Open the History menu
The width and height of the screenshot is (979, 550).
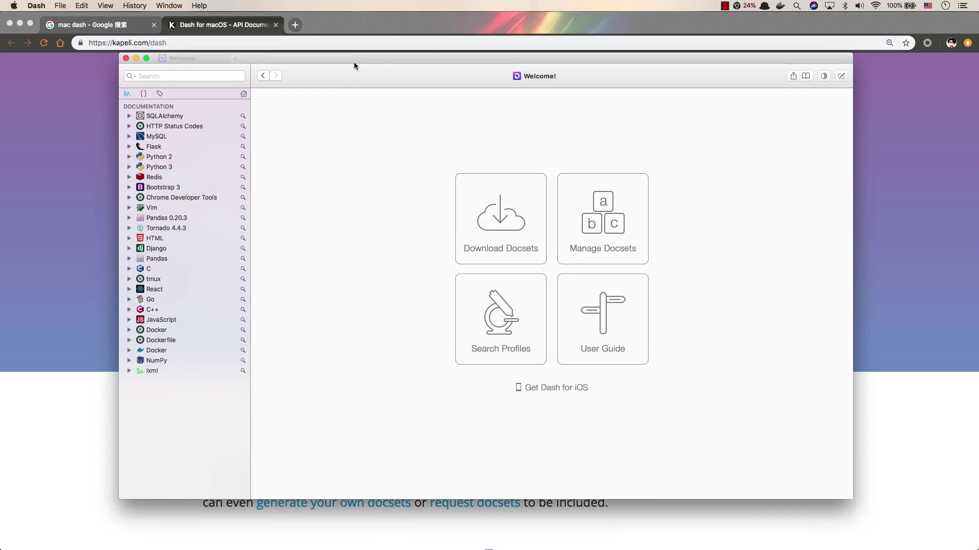[x=135, y=6]
